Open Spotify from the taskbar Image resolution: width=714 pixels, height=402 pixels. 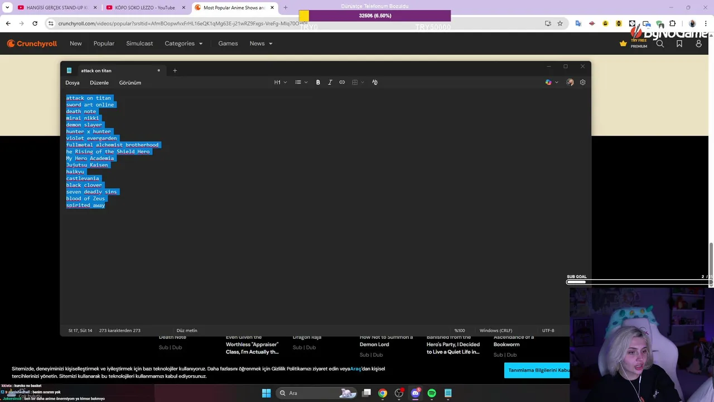(431, 393)
